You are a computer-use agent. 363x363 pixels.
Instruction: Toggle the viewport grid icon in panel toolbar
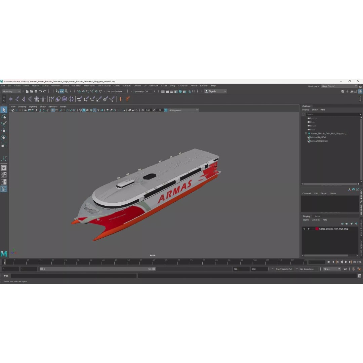[x=53, y=110]
